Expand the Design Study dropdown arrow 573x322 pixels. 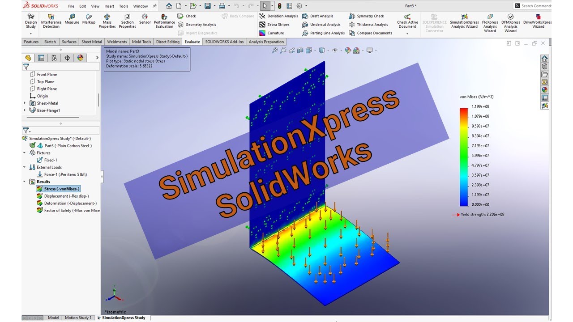(x=31, y=34)
